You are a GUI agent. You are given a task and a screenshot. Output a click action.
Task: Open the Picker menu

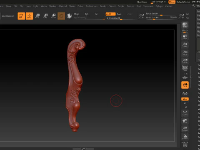pos(80,6)
